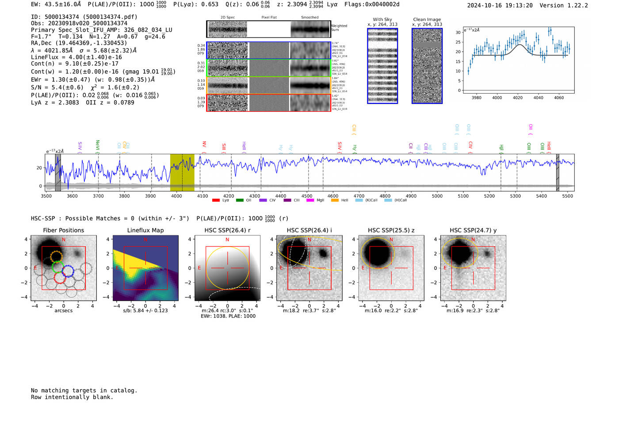
Task: Click 'No matching targets in catalog.' text
Action: [84, 391]
